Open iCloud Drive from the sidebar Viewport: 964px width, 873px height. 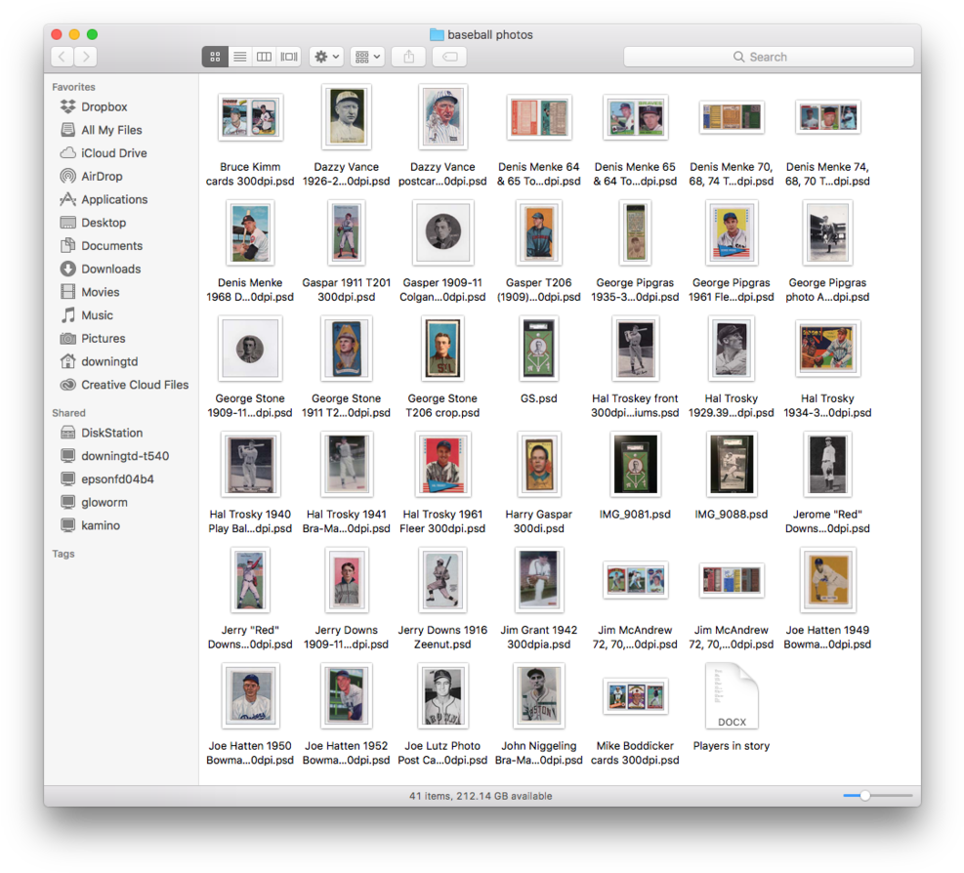113,153
